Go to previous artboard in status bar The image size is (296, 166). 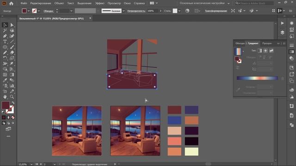(x=41, y=164)
